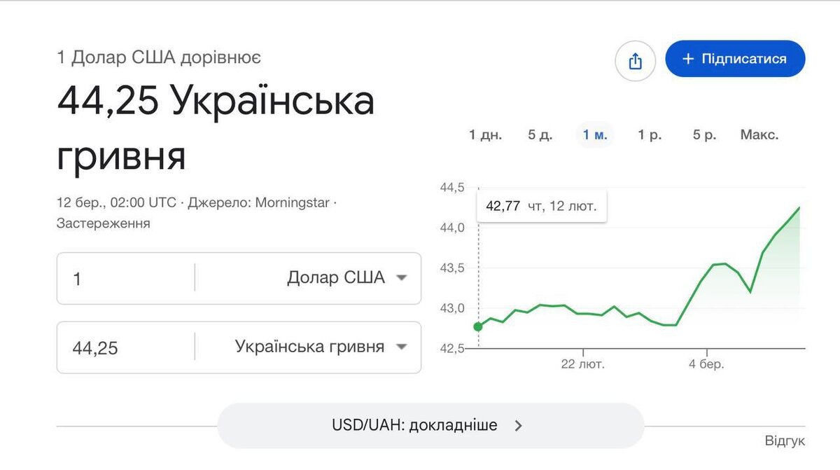Click the chevron icon next to докладніше
The height and width of the screenshot is (470, 840).
[x=518, y=424]
